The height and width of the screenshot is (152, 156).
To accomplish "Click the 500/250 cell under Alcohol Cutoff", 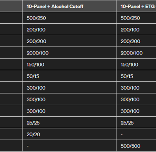I will [x=69, y=18].
